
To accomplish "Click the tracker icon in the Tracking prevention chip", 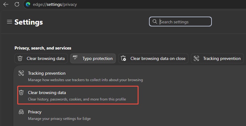I will tap(196, 58).
